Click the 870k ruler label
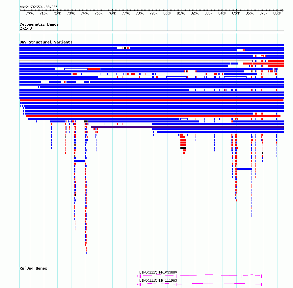The image size is (293, 288). coord(263,13)
